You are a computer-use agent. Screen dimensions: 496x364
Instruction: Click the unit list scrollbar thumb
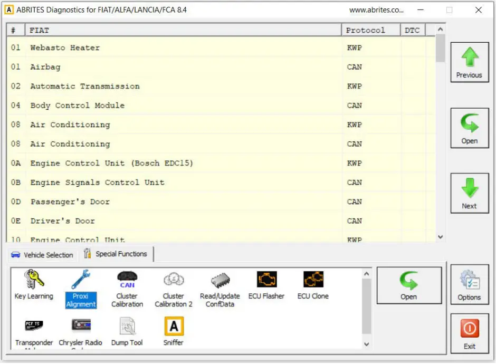[440, 48]
